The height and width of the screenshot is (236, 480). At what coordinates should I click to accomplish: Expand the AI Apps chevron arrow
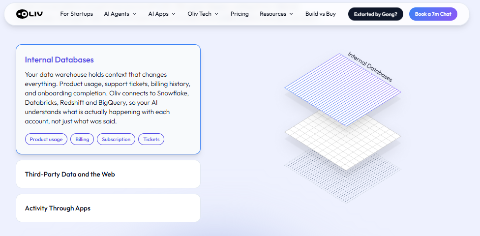tap(173, 14)
